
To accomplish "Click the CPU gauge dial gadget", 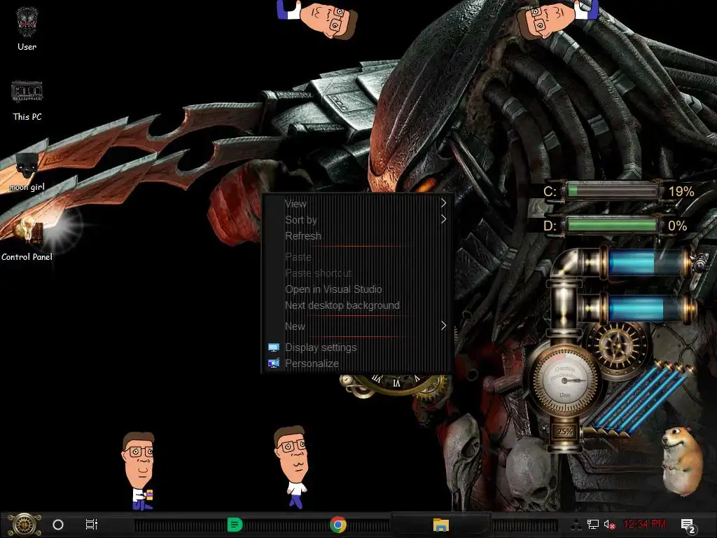I will pyautogui.click(x=565, y=380).
